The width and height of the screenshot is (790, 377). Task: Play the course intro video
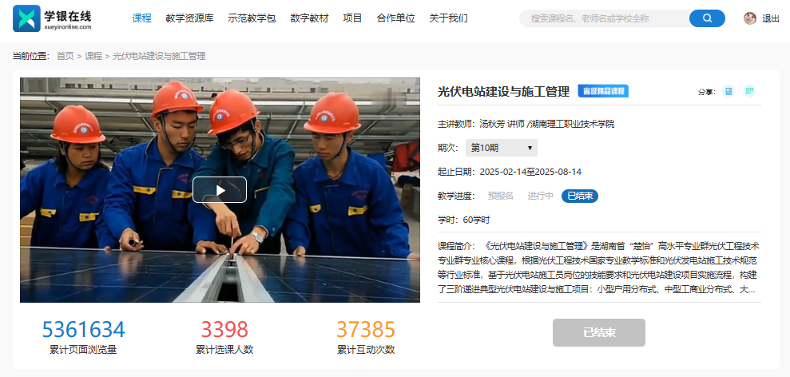[219, 190]
